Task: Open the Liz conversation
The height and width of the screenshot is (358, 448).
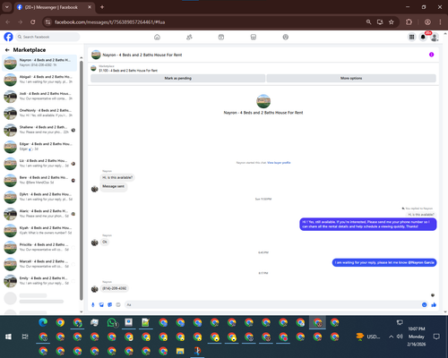Action: pyautogui.click(x=39, y=163)
